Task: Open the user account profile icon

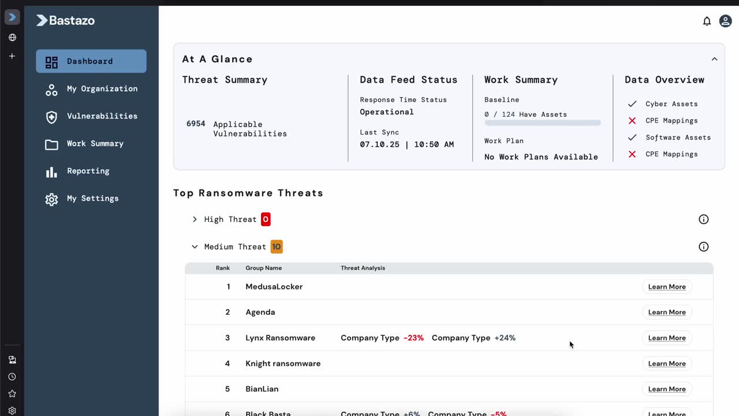Action: coord(725,21)
